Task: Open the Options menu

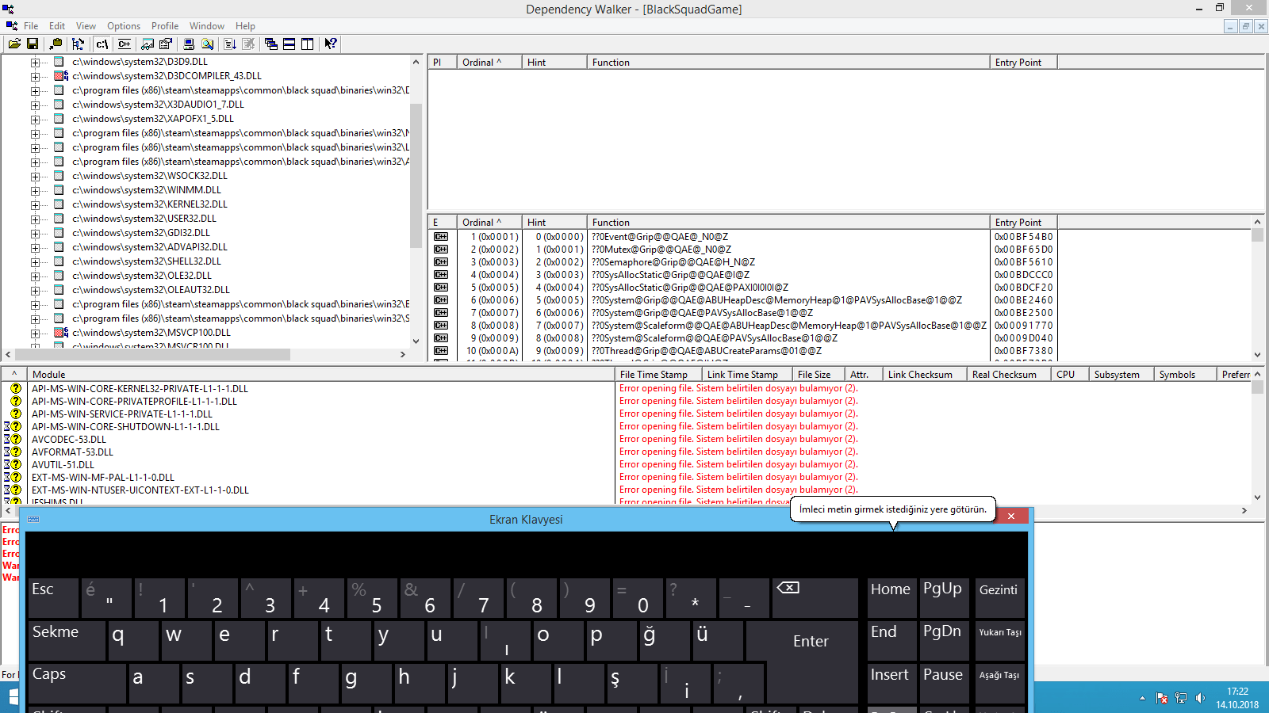Action: pyautogui.click(x=124, y=26)
